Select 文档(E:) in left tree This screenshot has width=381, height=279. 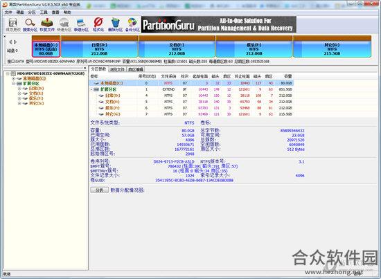click(36, 93)
